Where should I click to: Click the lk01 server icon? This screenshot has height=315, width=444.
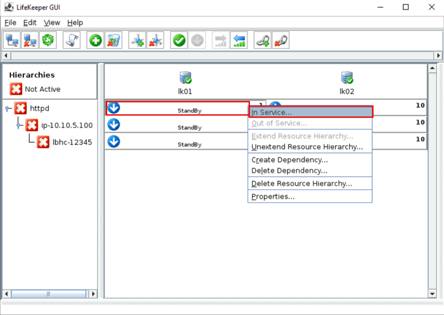185,78
